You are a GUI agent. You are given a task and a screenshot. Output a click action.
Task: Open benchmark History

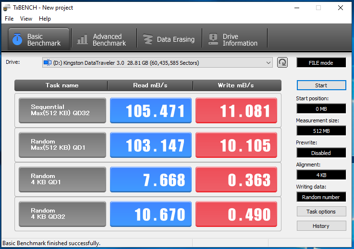coord(321,226)
